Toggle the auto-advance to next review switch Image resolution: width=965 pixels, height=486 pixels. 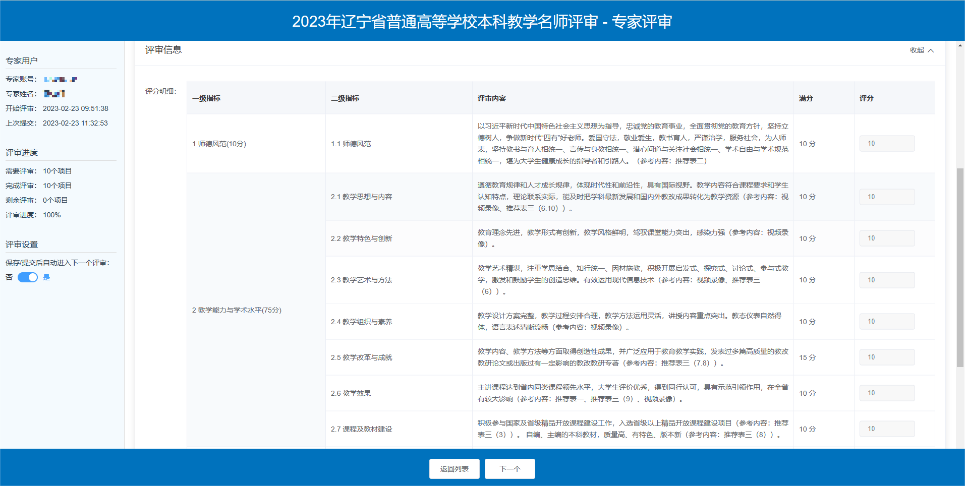(28, 277)
